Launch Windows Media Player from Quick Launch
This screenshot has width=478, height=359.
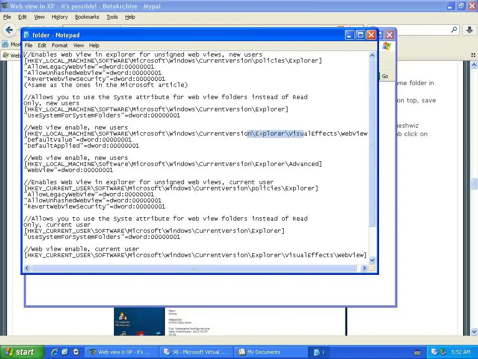click(76, 352)
